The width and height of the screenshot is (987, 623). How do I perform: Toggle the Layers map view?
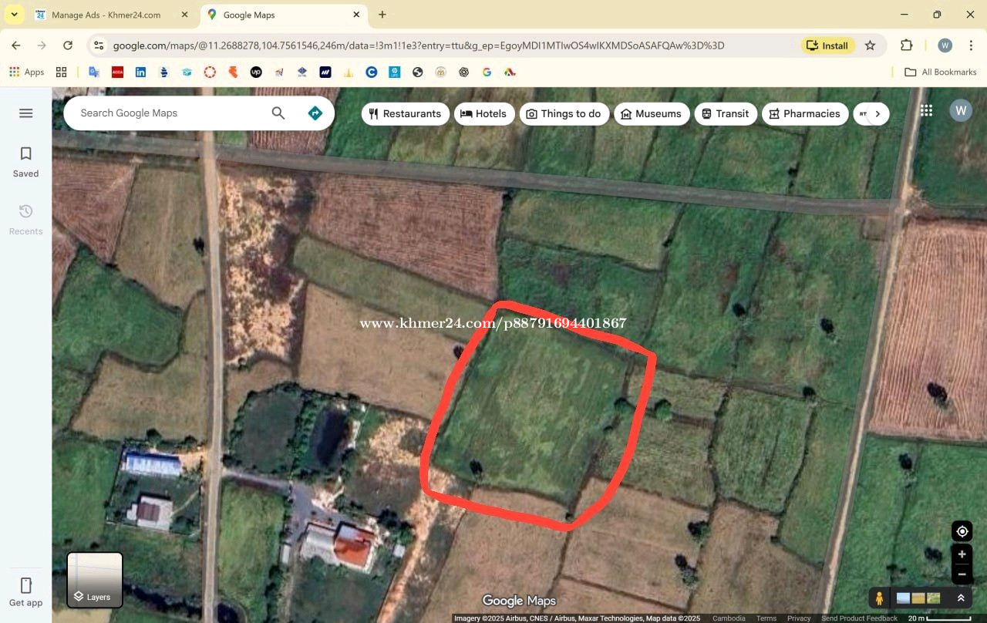pyautogui.click(x=95, y=580)
